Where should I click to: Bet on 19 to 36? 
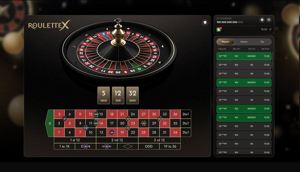tap(170, 146)
